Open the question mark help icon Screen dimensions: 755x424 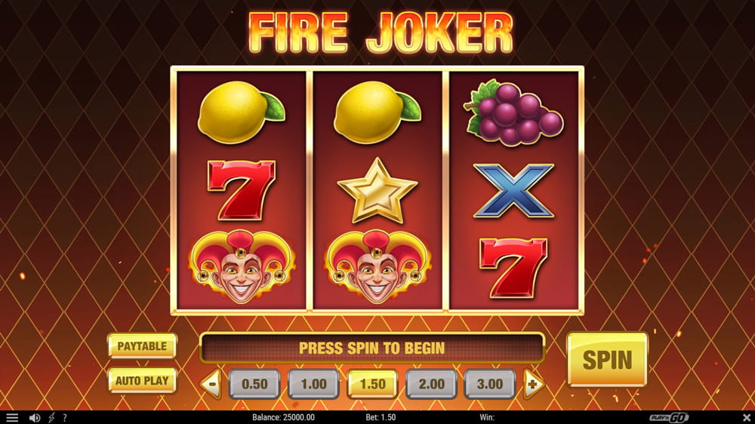(x=64, y=418)
